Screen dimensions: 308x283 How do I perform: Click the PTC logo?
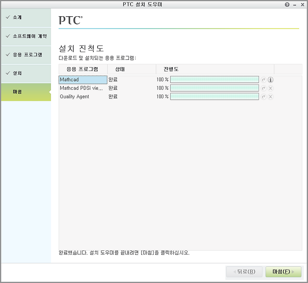(x=71, y=20)
